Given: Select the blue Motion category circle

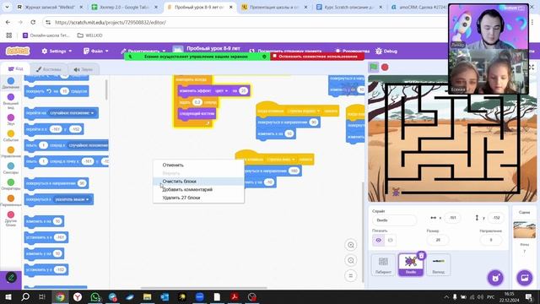Looking at the screenshot, I should coord(11,81).
